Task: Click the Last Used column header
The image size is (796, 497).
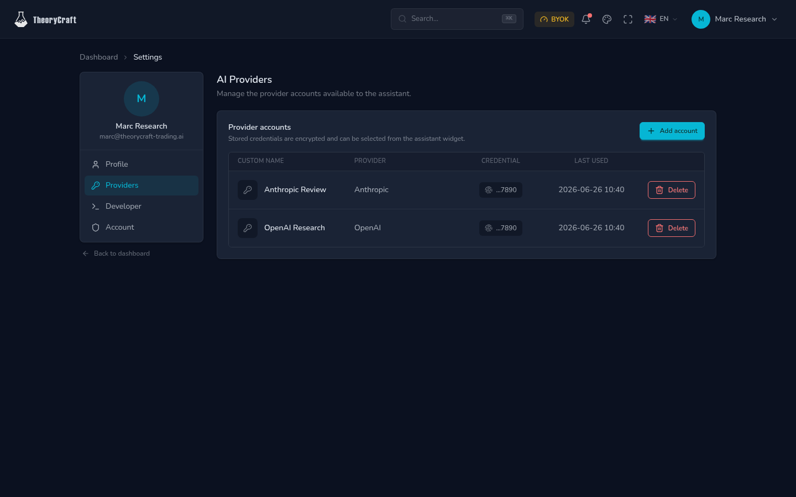Action: pos(591,161)
